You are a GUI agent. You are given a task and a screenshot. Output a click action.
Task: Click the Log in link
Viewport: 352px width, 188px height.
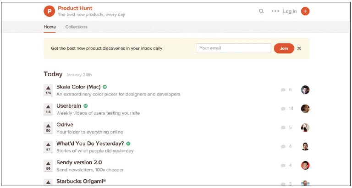click(x=290, y=11)
